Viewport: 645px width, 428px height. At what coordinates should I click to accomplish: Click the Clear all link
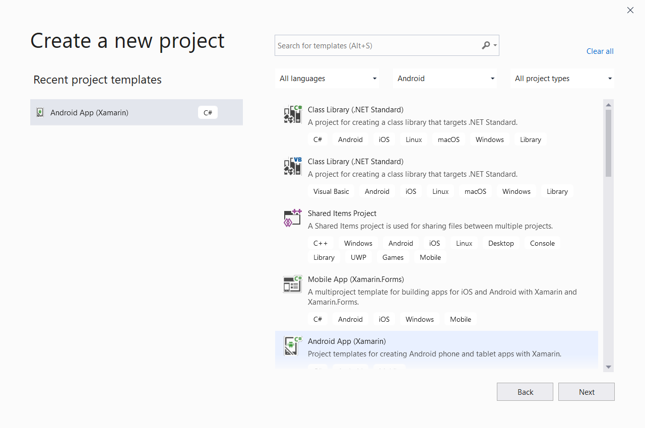coord(600,51)
